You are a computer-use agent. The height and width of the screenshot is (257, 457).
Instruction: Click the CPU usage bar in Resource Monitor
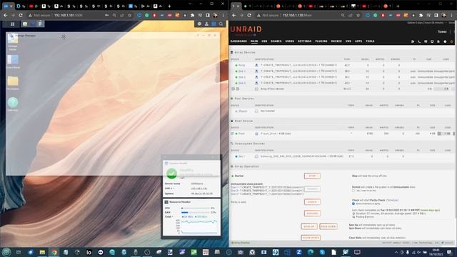195,208
